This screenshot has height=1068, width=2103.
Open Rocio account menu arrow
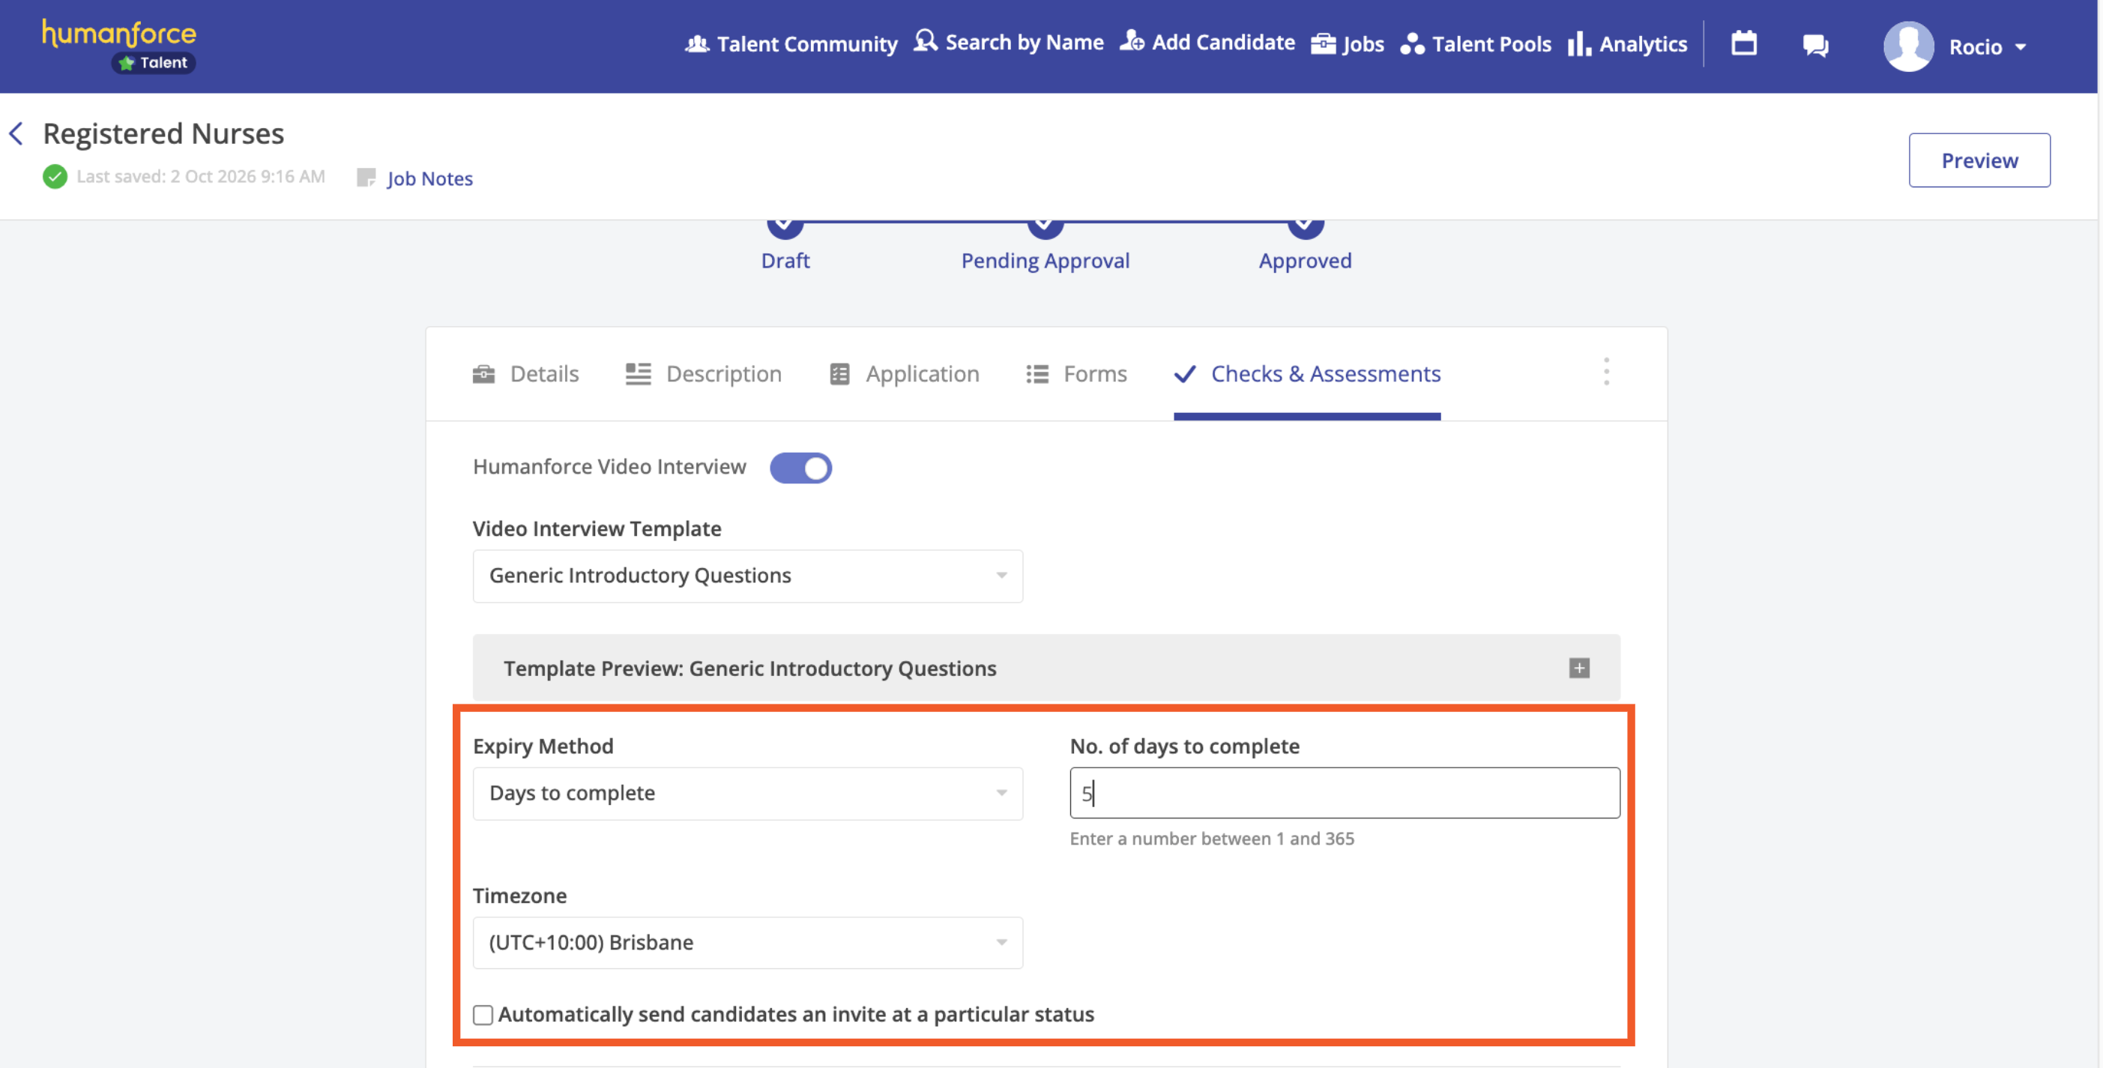click(2020, 47)
